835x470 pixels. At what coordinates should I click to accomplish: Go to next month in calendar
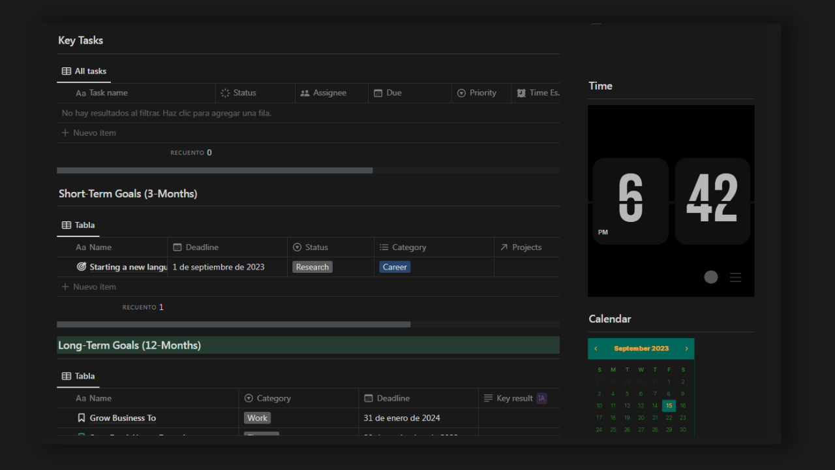(x=686, y=349)
